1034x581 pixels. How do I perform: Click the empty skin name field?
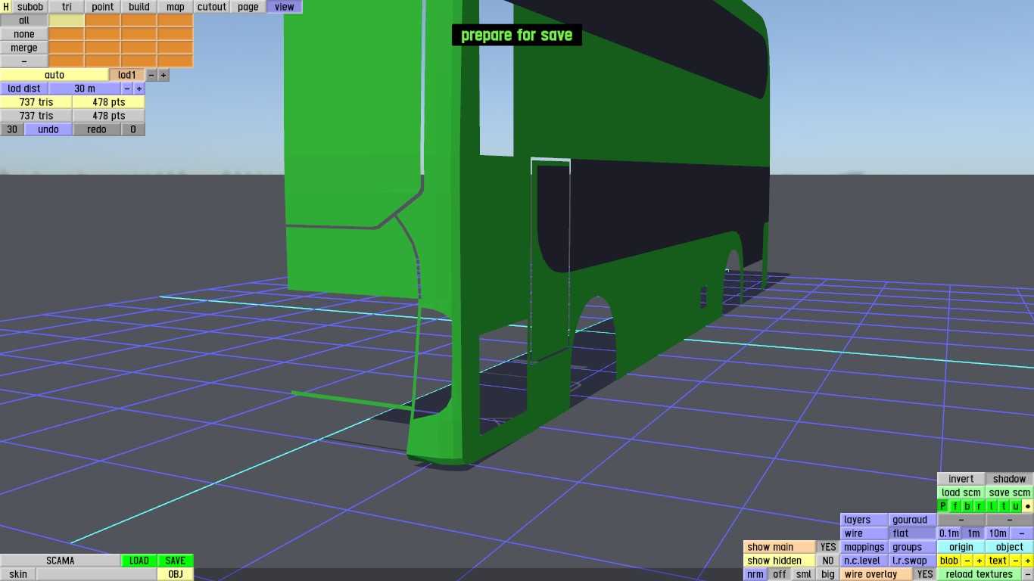tap(97, 574)
